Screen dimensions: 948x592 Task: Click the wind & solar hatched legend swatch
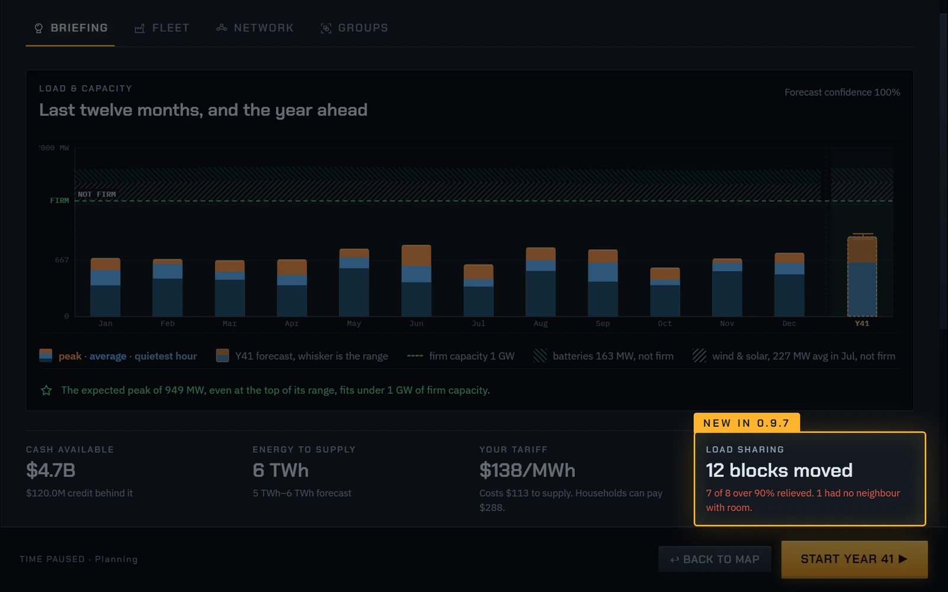pyautogui.click(x=699, y=355)
